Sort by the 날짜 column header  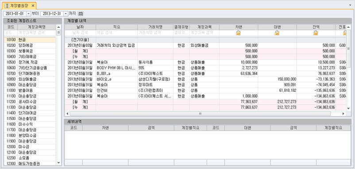(80, 27)
